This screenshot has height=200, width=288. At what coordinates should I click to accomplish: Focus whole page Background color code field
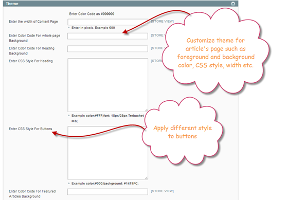pyautogui.click(x=107, y=36)
